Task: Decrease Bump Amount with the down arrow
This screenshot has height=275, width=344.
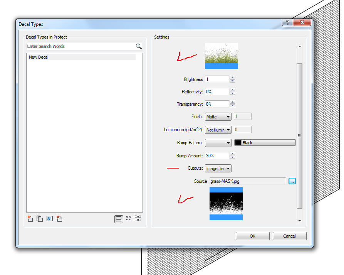Action: pyautogui.click(x=233, y=157)
